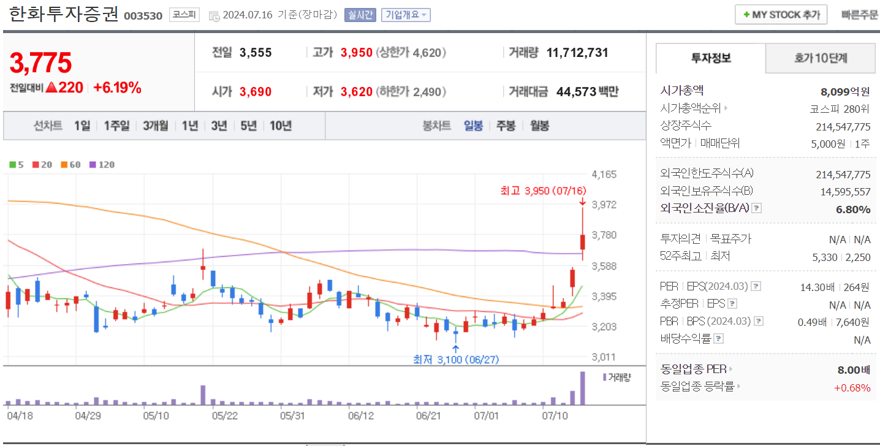Click the 액면가 value 5,000원 1주
This screenshot has height=446, width=880.
click(x=841, y=143)
